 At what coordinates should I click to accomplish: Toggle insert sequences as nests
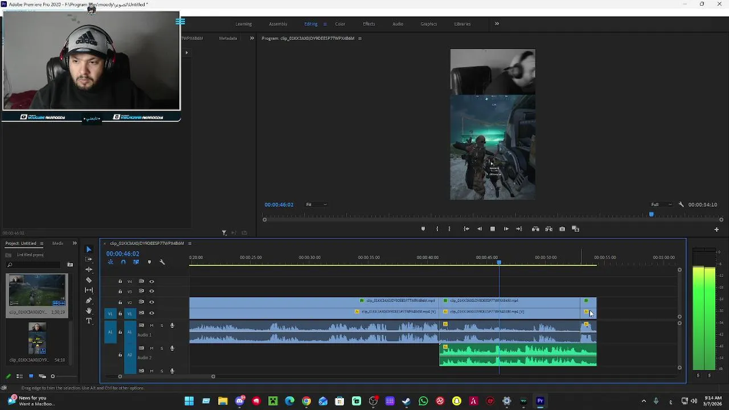point(110,262)
